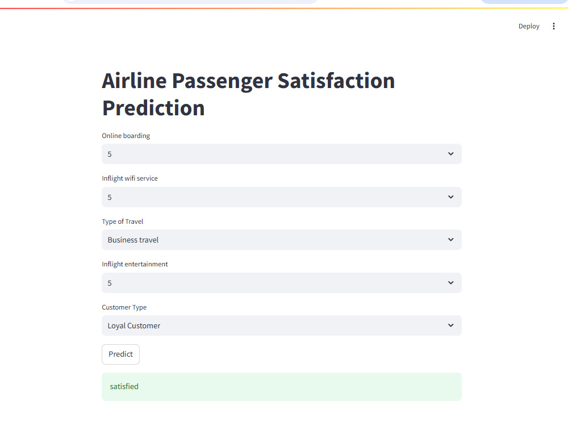This screenshot has height=426, width=568.
Task: Click the Inflight entertainment label
Action: pos(135,264)
